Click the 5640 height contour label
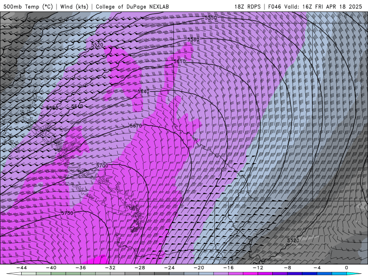The image size is (368, 276). 143,91
